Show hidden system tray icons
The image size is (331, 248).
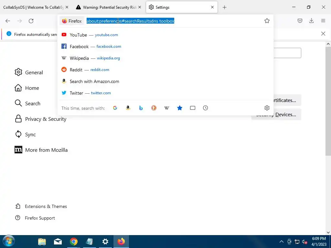pyautogui.click(x=282, y=242)
